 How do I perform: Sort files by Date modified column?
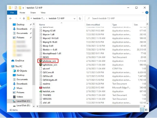tap(93, 25)
